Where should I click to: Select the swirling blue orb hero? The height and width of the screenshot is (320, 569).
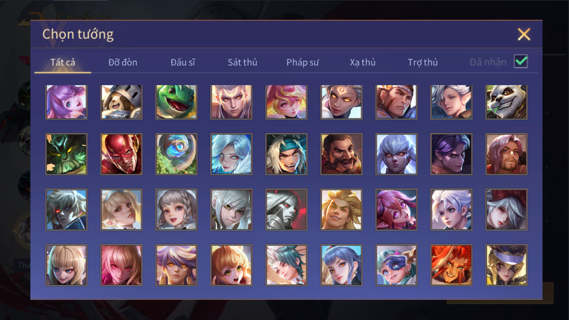(176, 154)
